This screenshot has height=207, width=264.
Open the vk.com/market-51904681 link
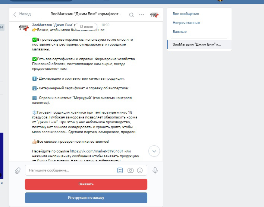(97, 151)
